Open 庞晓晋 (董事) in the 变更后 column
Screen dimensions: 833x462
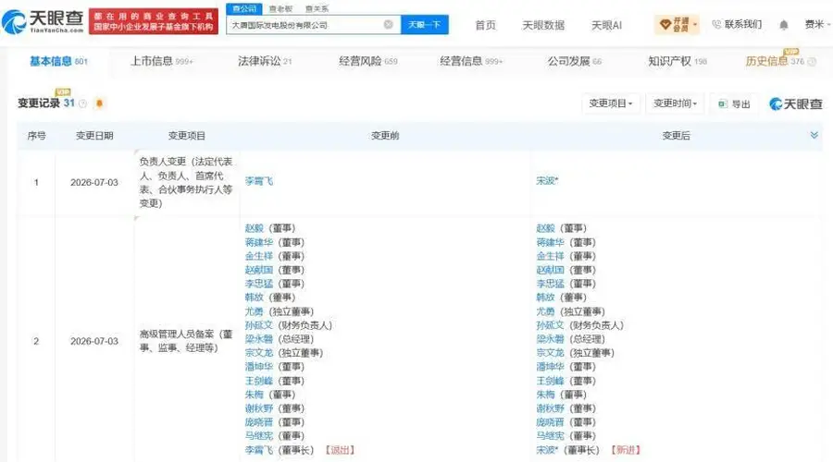click(x=550, y=422)
